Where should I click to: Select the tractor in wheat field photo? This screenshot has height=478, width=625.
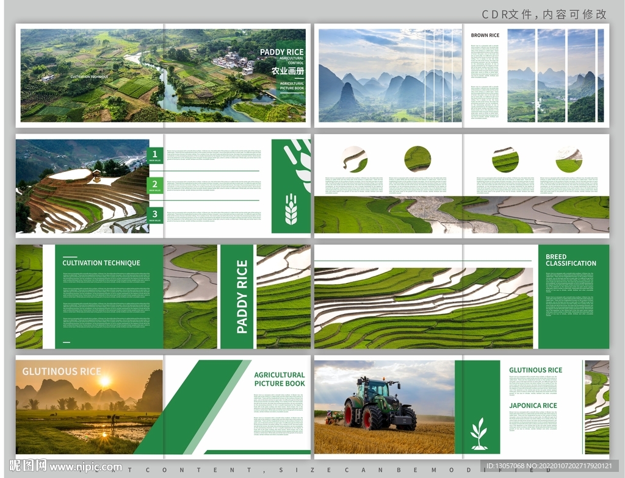tap(385, 407)
